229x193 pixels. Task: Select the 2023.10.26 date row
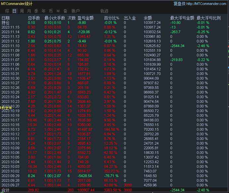(10, 88)
